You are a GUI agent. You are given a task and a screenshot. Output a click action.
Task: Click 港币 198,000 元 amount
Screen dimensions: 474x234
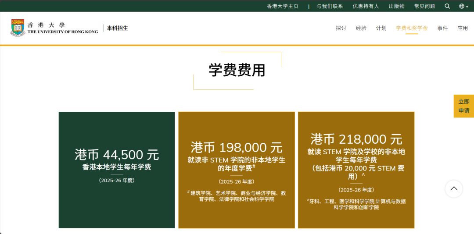[237, 147]
